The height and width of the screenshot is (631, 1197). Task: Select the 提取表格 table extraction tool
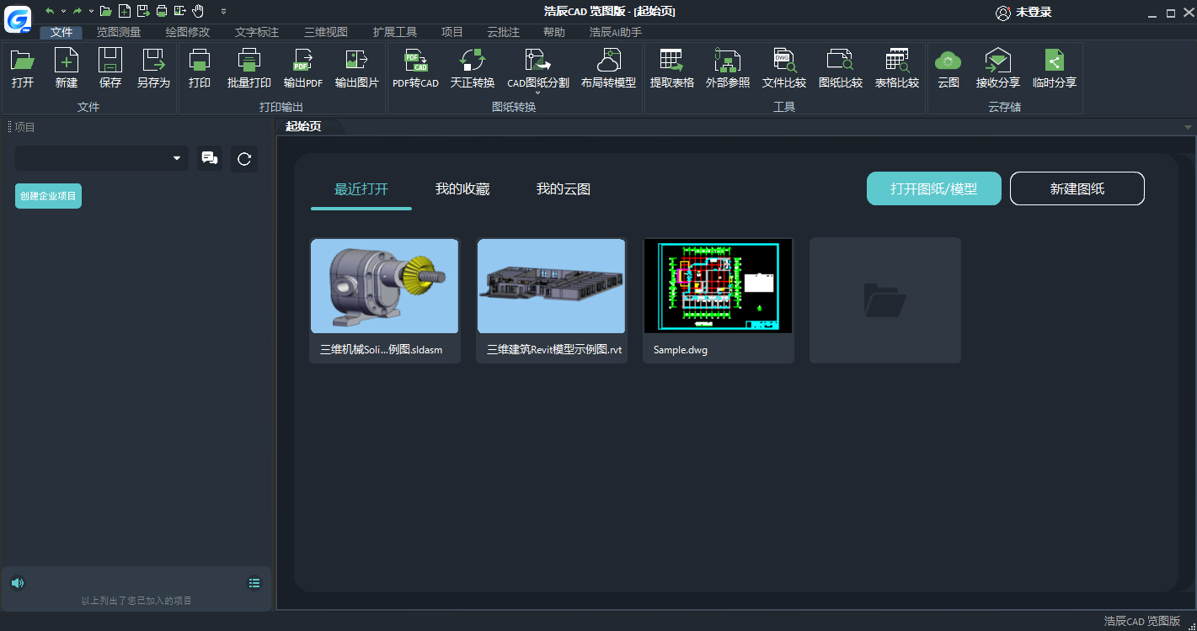click(671, 61)
